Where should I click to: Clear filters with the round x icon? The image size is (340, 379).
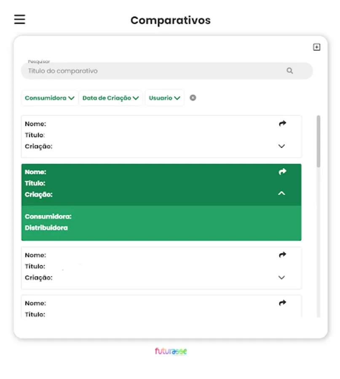click(x=193, y=98)
